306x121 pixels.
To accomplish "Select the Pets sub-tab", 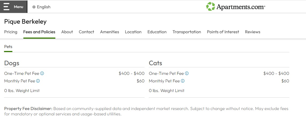I will click(x=8, y=47).
